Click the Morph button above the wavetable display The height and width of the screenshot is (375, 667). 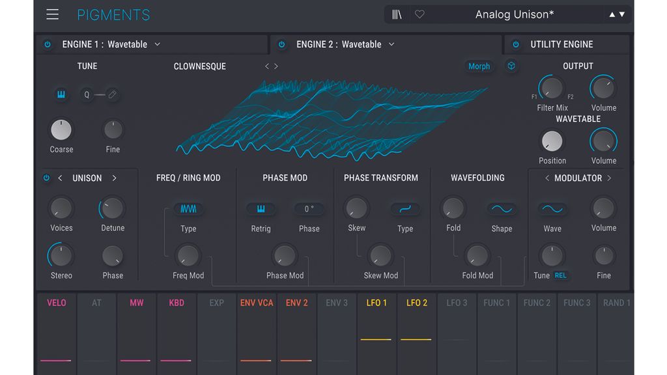479,66
